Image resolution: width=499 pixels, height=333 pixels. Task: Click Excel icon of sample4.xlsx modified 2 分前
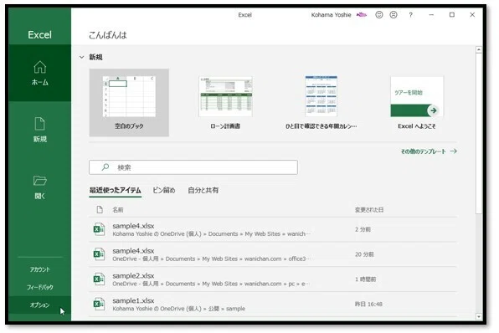99,229
